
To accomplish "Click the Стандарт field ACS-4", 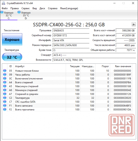I will pos(94,55).
